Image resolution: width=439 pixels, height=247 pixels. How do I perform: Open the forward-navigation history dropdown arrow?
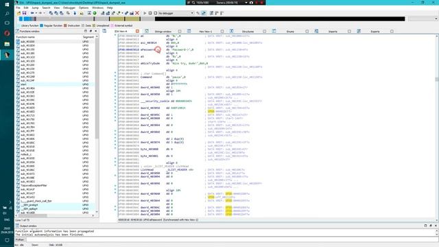click(44, 13)
